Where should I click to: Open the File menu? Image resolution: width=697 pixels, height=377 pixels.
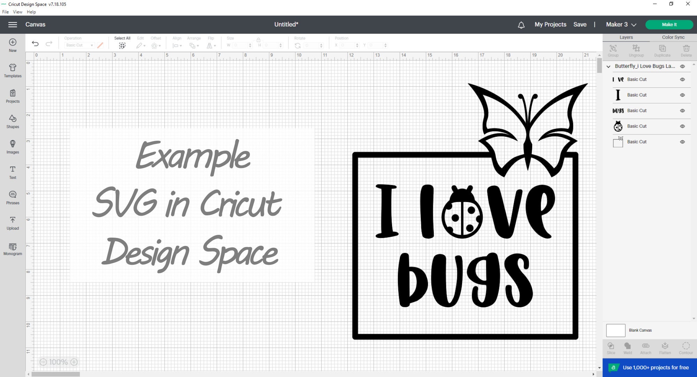tap(5, 12)
